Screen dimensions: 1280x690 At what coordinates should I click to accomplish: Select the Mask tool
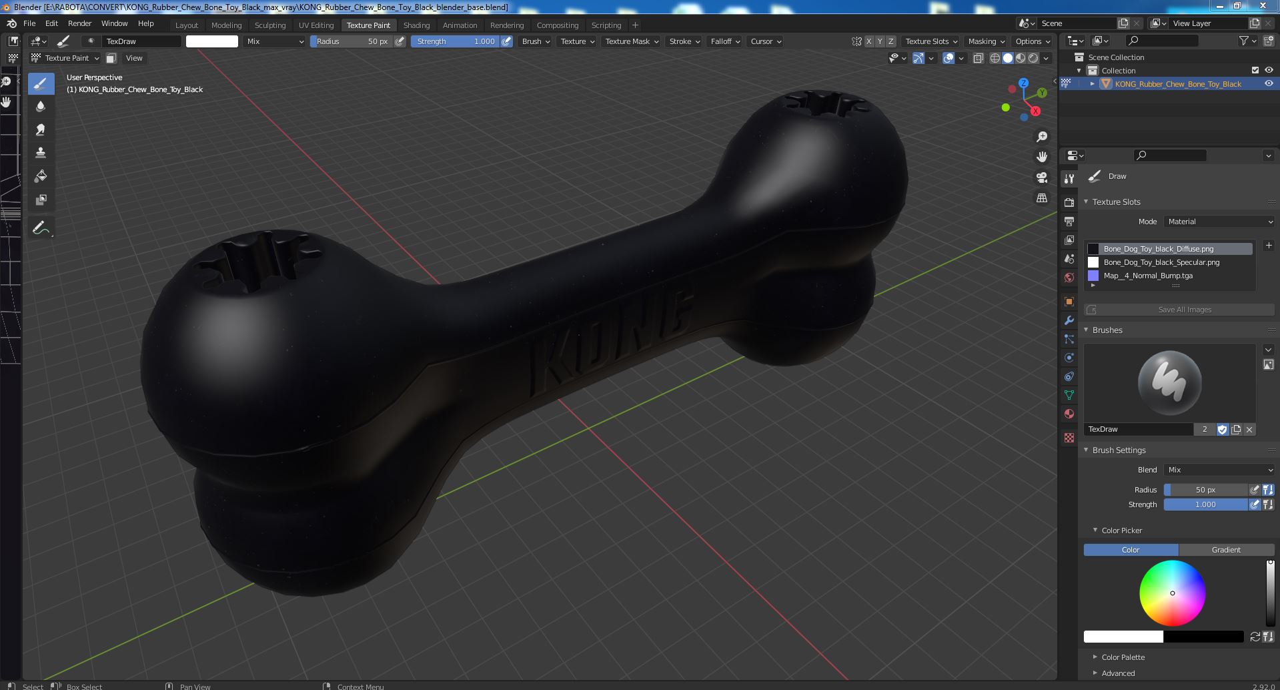41,200
